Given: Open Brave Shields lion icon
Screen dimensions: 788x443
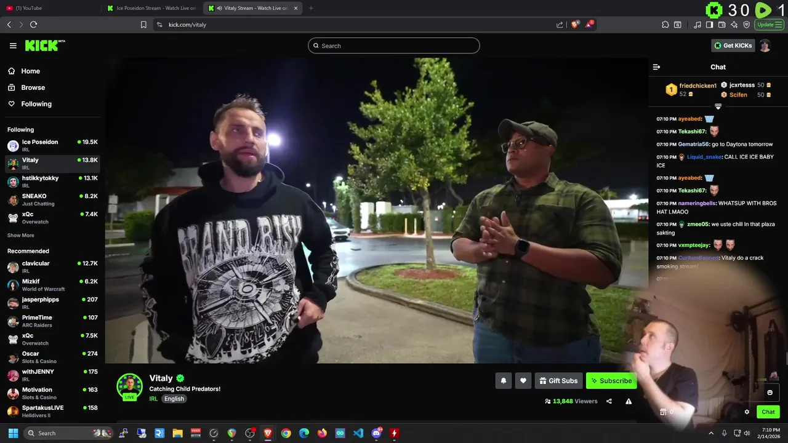Looking at the screenshot, I should click(x=575, y=25).
